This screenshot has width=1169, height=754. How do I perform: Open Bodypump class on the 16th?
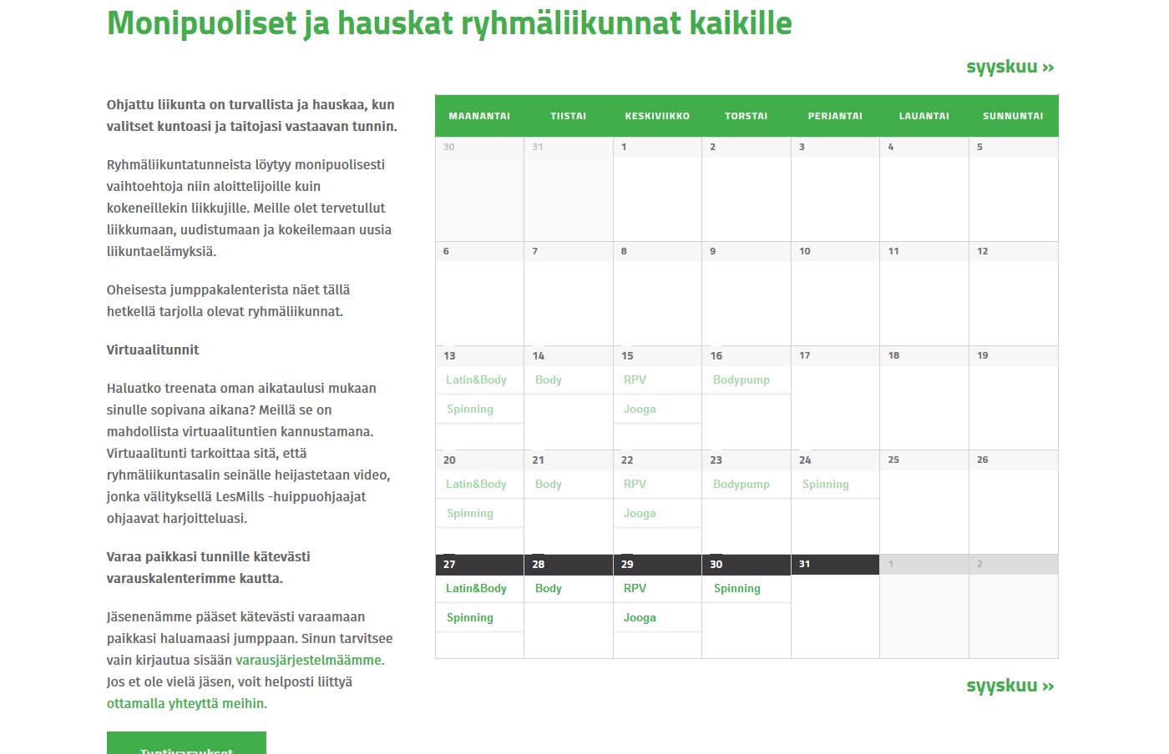tap(741, 380)
